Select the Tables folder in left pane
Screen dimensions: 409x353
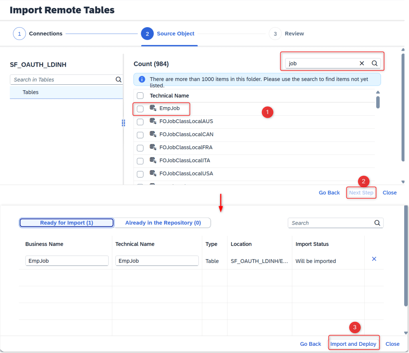(31, 92)
